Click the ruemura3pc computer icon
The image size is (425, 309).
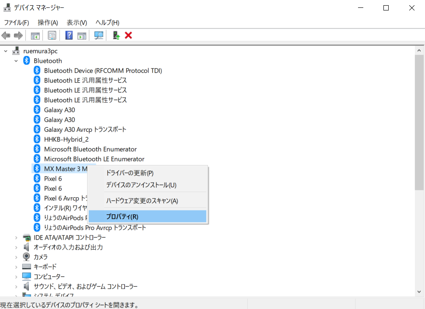click(x=16, y=51)
